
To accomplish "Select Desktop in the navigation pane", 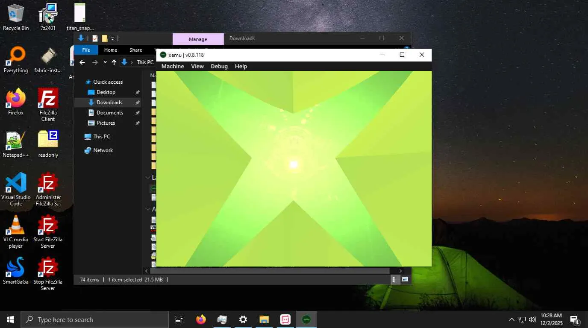I will 106,92.
